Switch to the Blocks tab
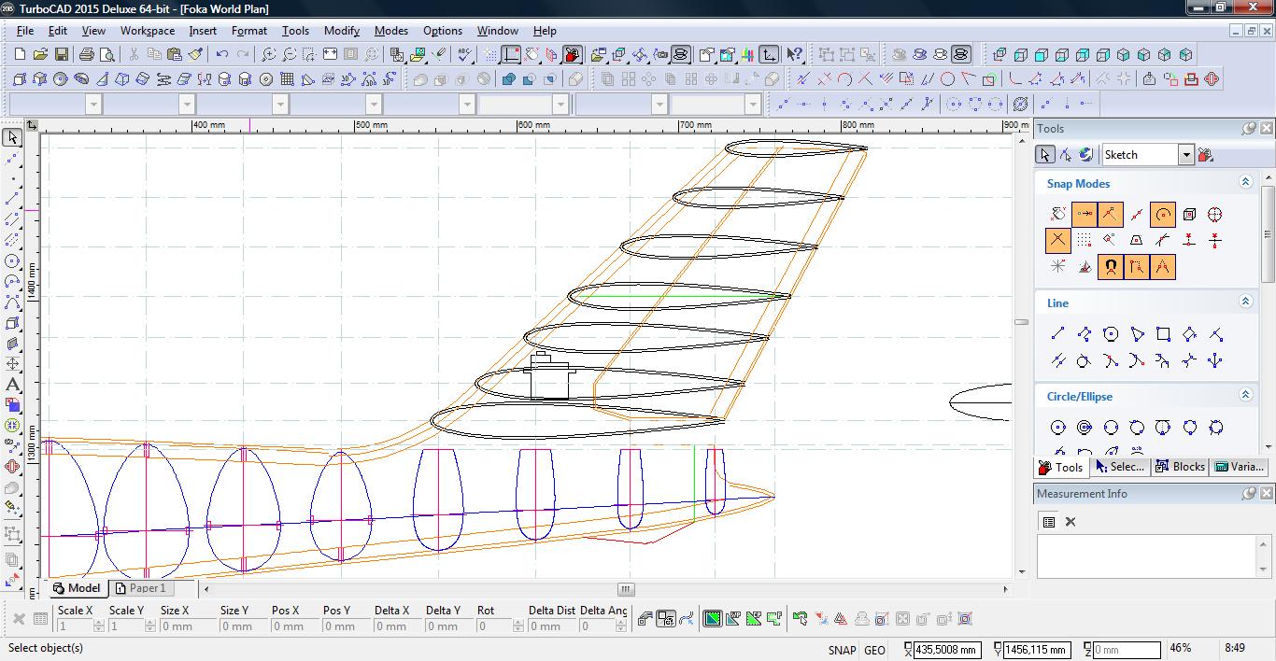 pos(1180,467)
